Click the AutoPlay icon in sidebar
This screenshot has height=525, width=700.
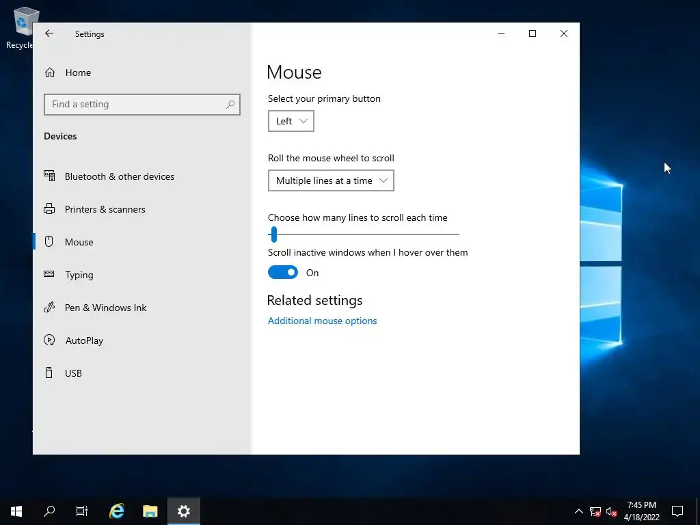pyautogui.click(x=49, y=340)
